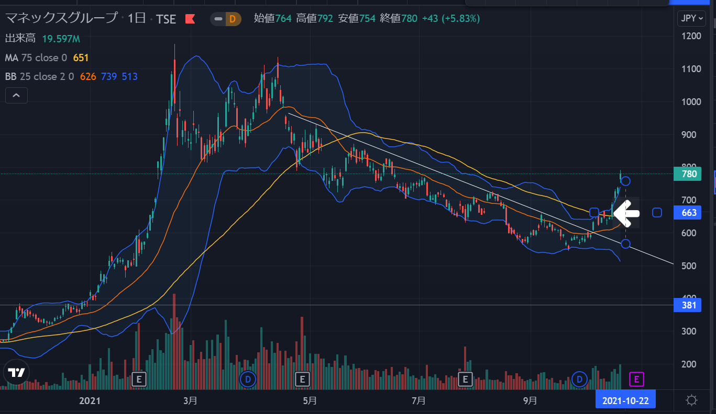The image size is (716, 414).
Task: Select the MA 75 close 0 legend
Action: point(36,57)
